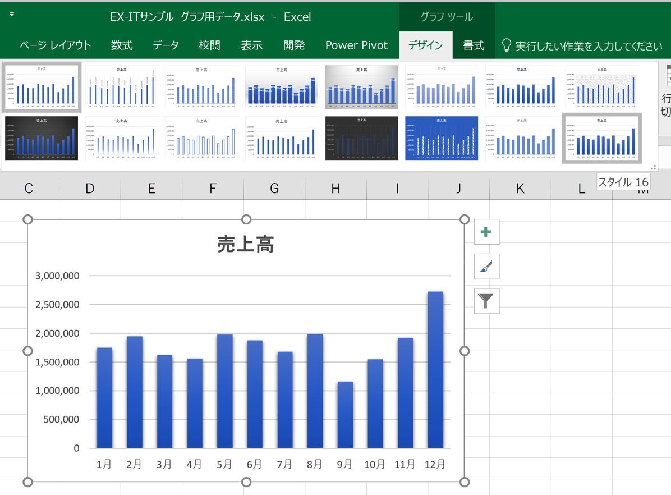The width and height of the screenshot is (671, 495).
Task: Select column D header
Action: (x=90, y=189)
